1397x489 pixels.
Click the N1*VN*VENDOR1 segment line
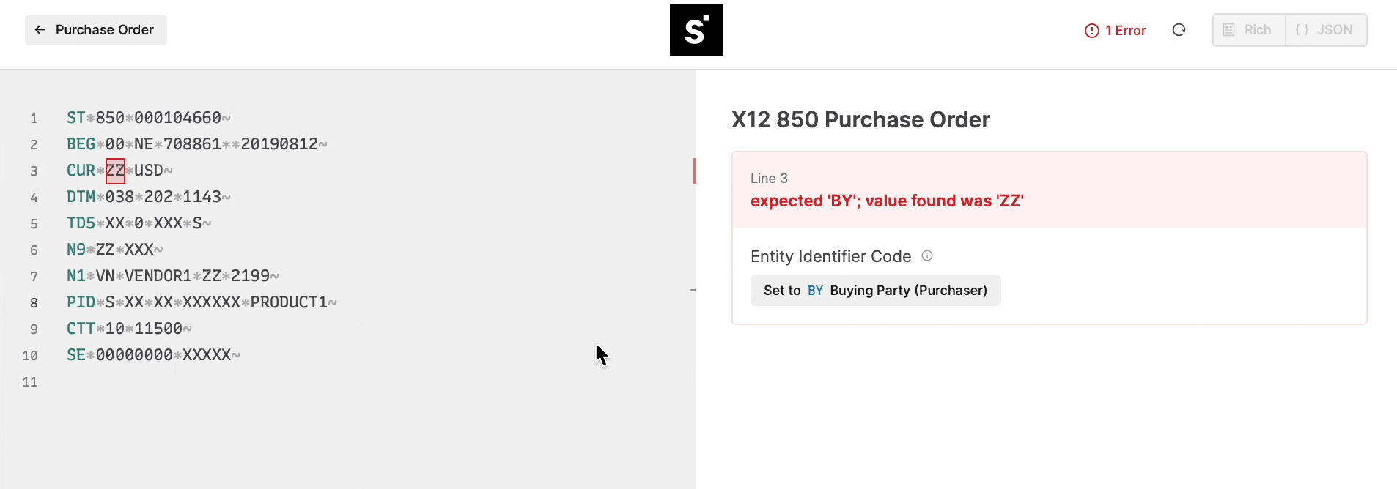(173, 276)
